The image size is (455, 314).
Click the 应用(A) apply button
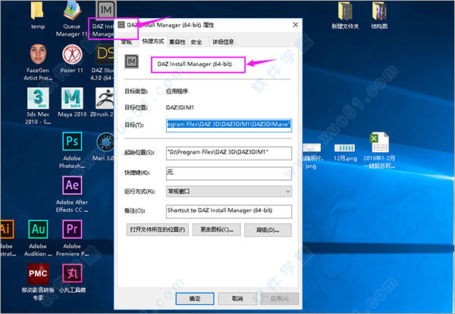click(279, 298)
